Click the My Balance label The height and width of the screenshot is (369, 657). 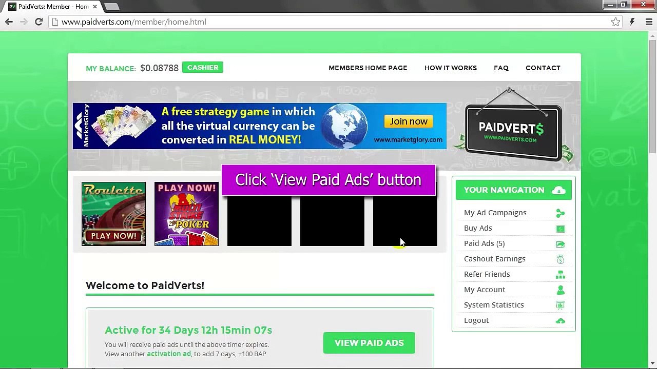tap(111, 69)
